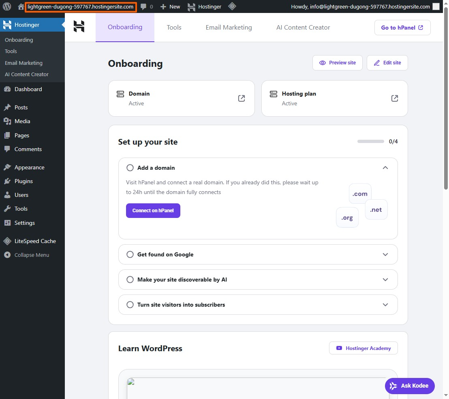Open the AI Content Creator tab
Viewport: 449px width, 399px height.
pyautogui.click(x=303, y=28)
